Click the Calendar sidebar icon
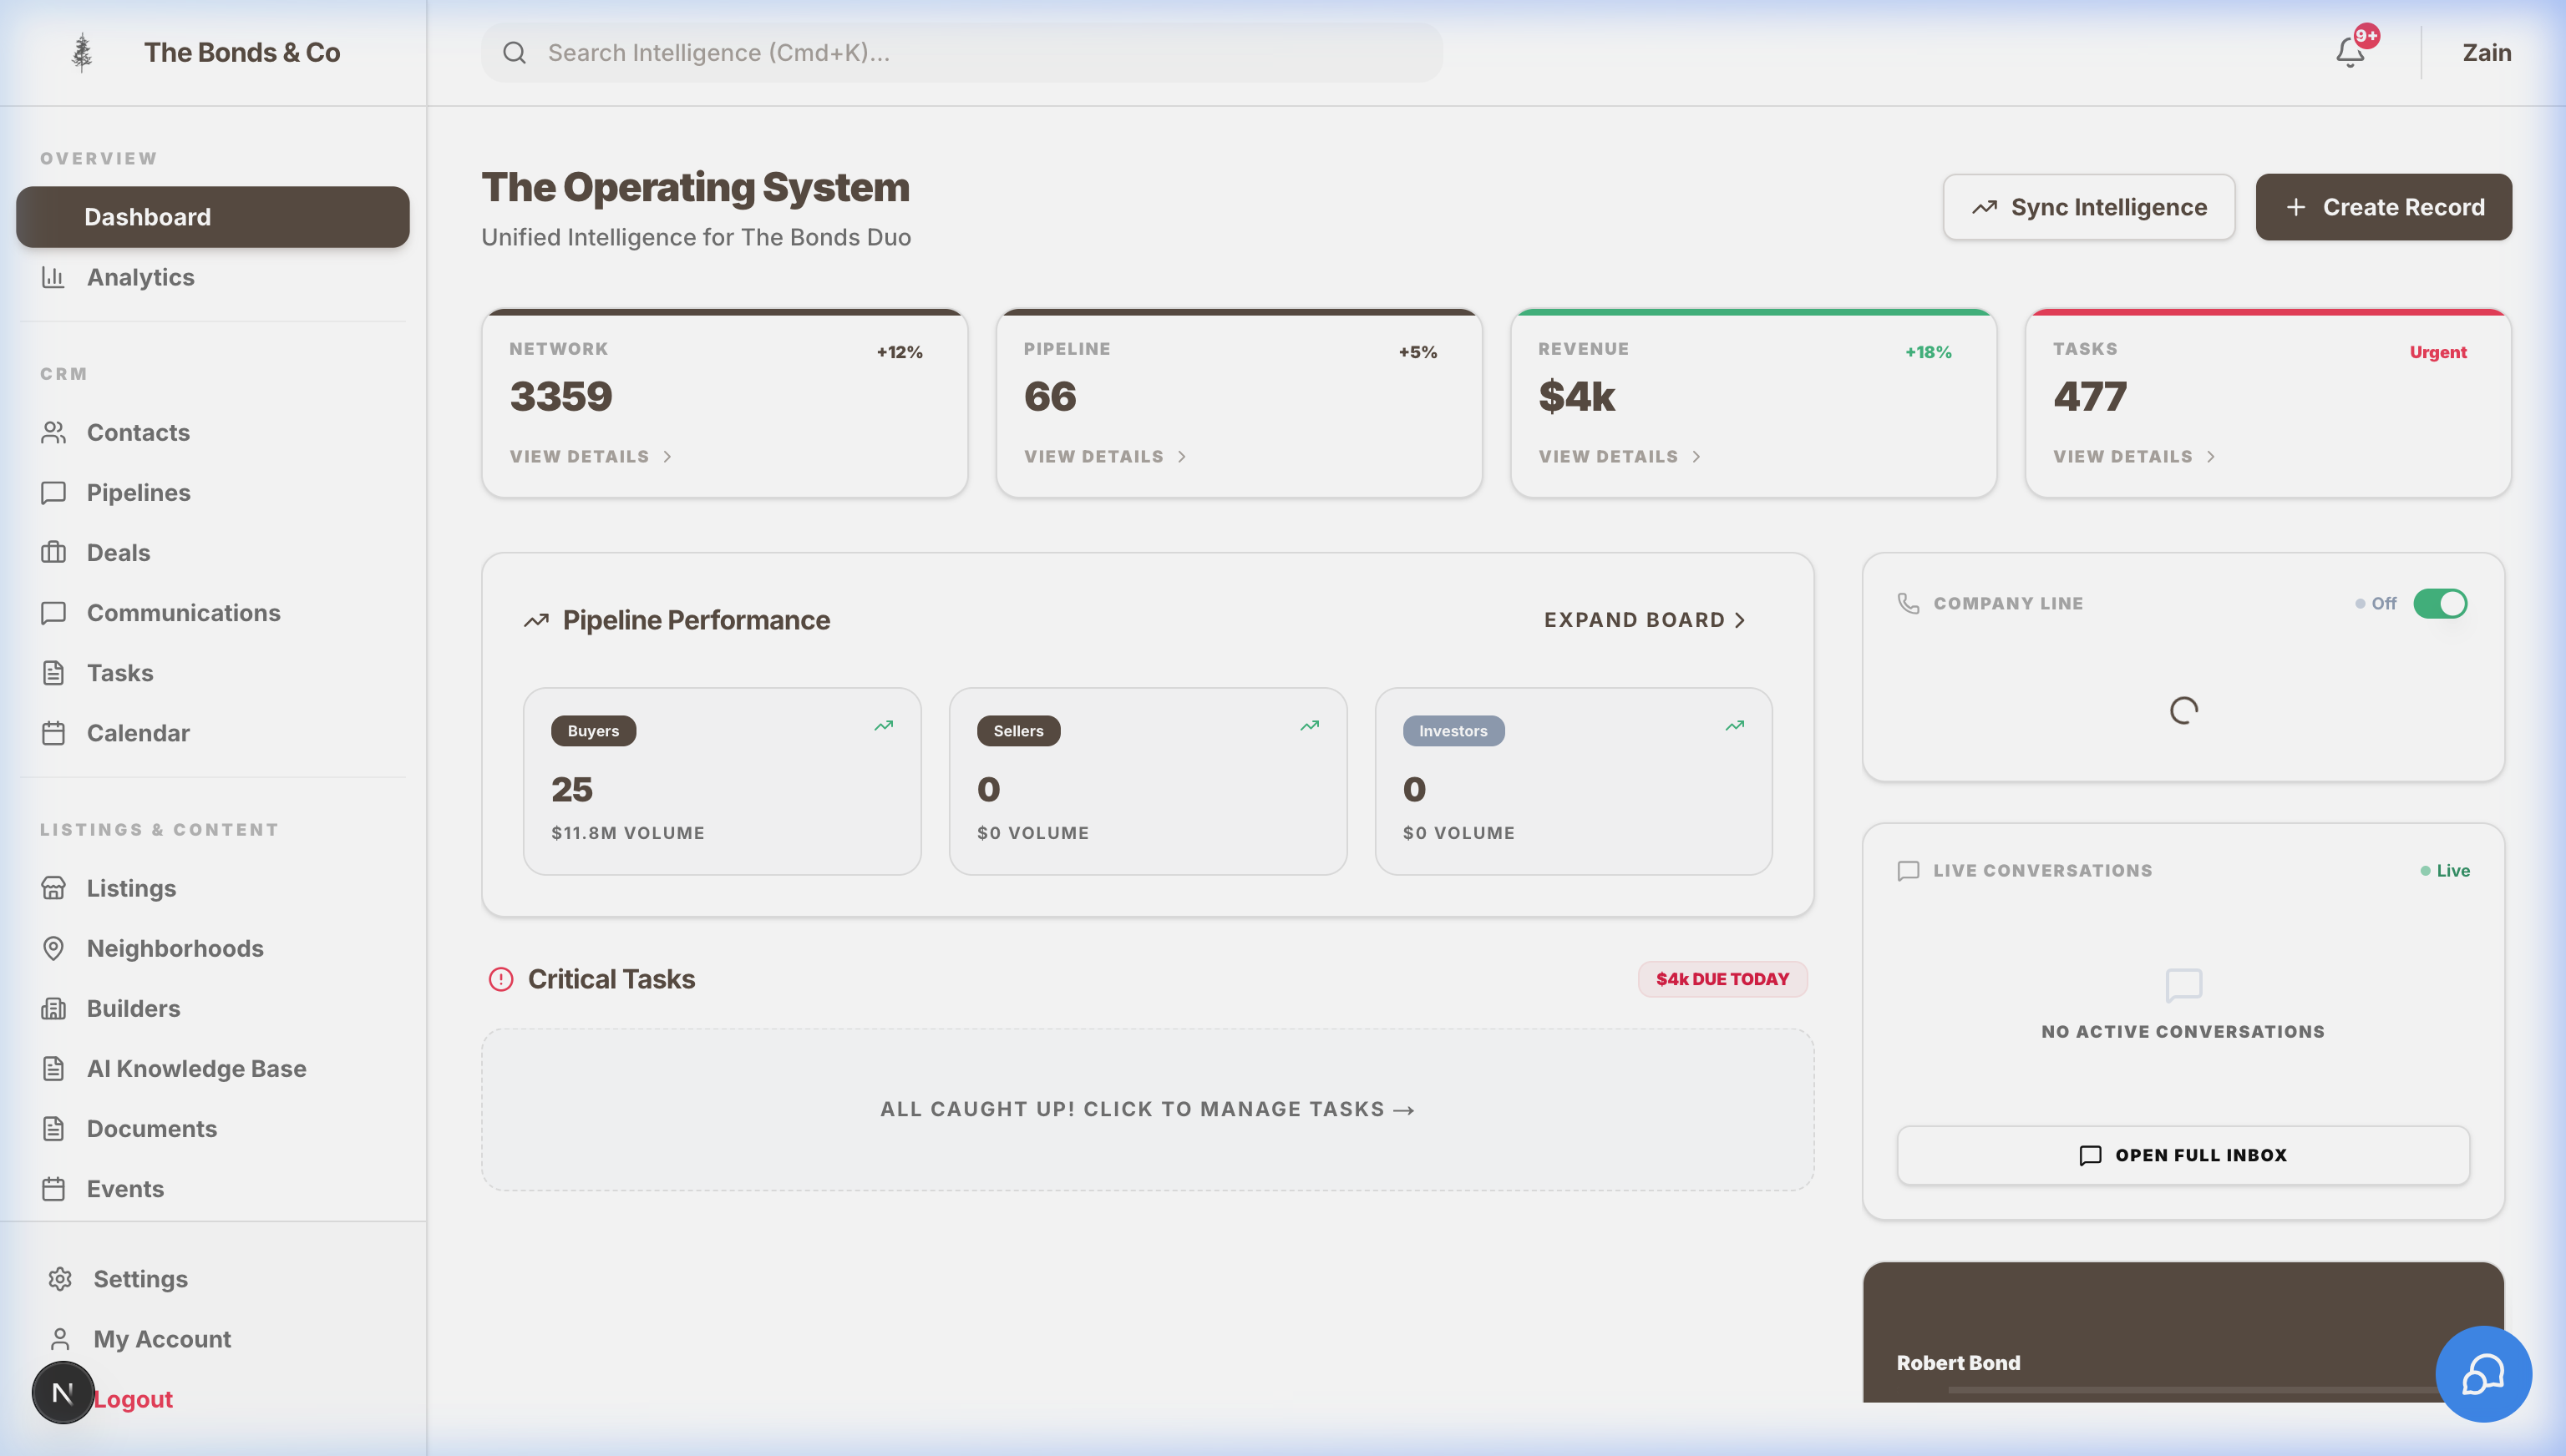Viewport: 2566px width, 1456px height. point(53,733)
